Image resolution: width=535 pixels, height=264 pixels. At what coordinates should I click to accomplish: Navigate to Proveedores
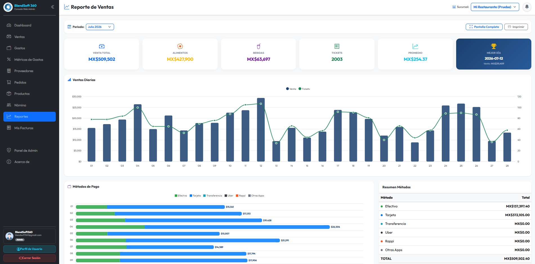30,71
